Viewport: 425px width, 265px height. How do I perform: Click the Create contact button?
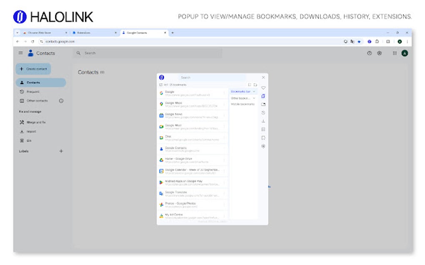click(x=33, y=69)
